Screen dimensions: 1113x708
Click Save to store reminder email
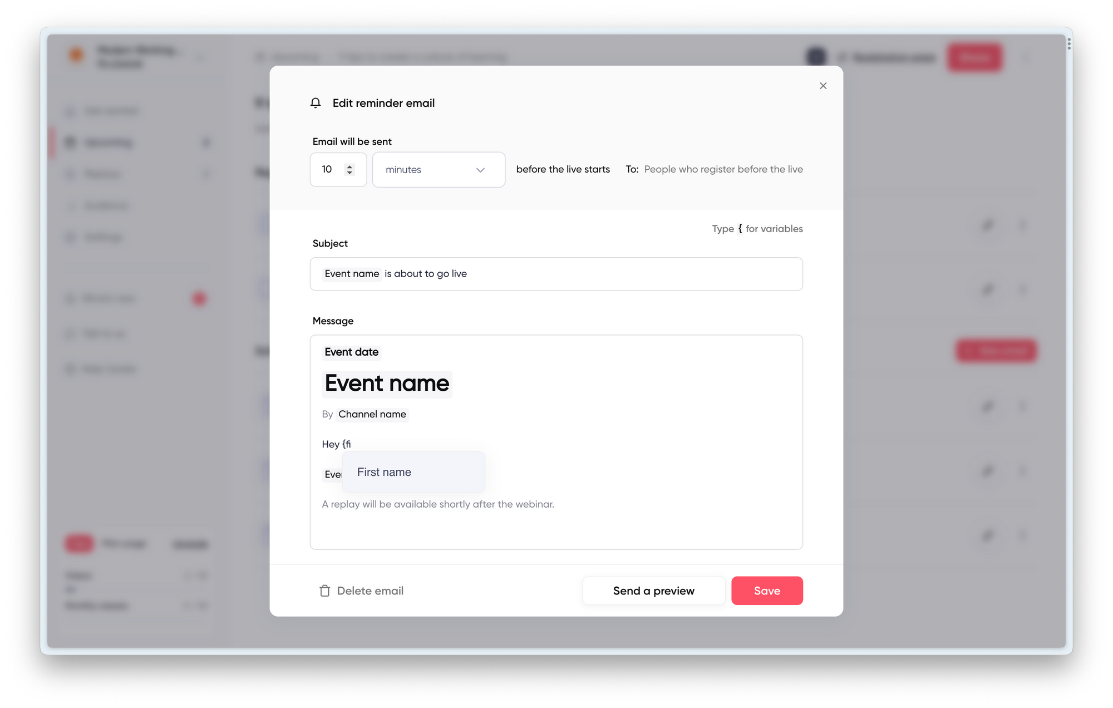point(767,589)
